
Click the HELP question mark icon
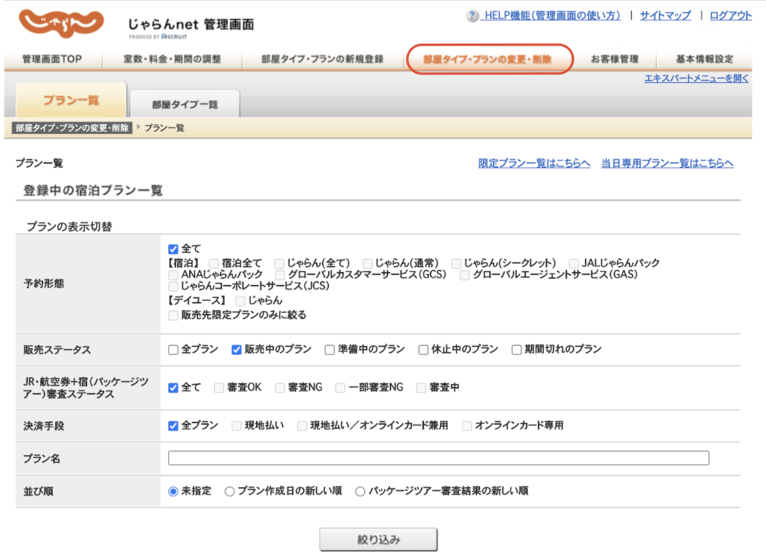coord(472,16)
